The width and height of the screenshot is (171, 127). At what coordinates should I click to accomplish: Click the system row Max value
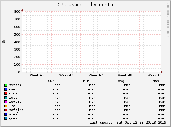[161, 85]
